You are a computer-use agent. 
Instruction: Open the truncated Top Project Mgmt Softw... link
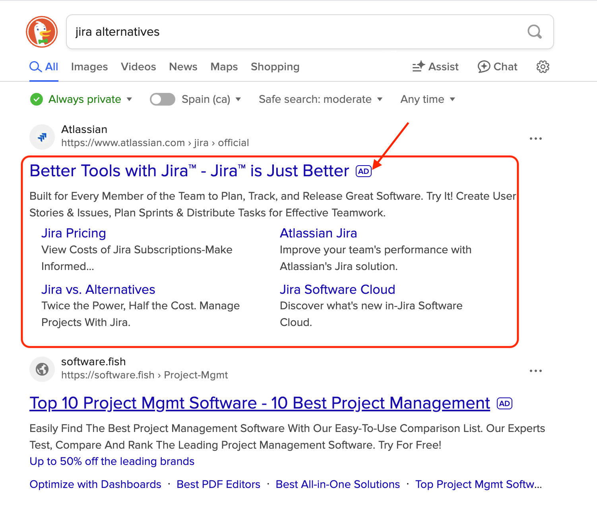pos(479,484)
